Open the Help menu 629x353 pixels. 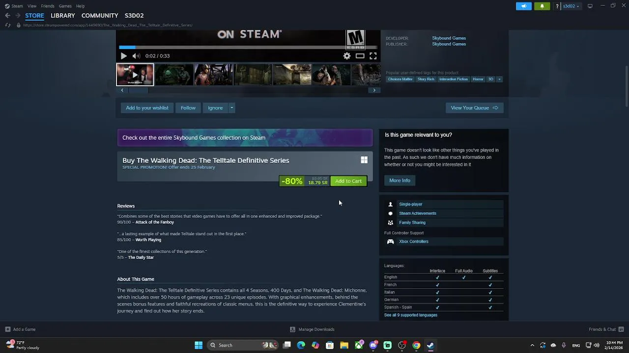(x=80, y=6)
